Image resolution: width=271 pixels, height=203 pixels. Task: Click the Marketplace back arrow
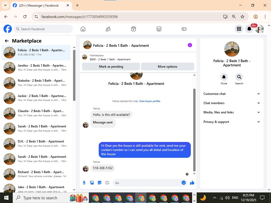coord(7,41)
